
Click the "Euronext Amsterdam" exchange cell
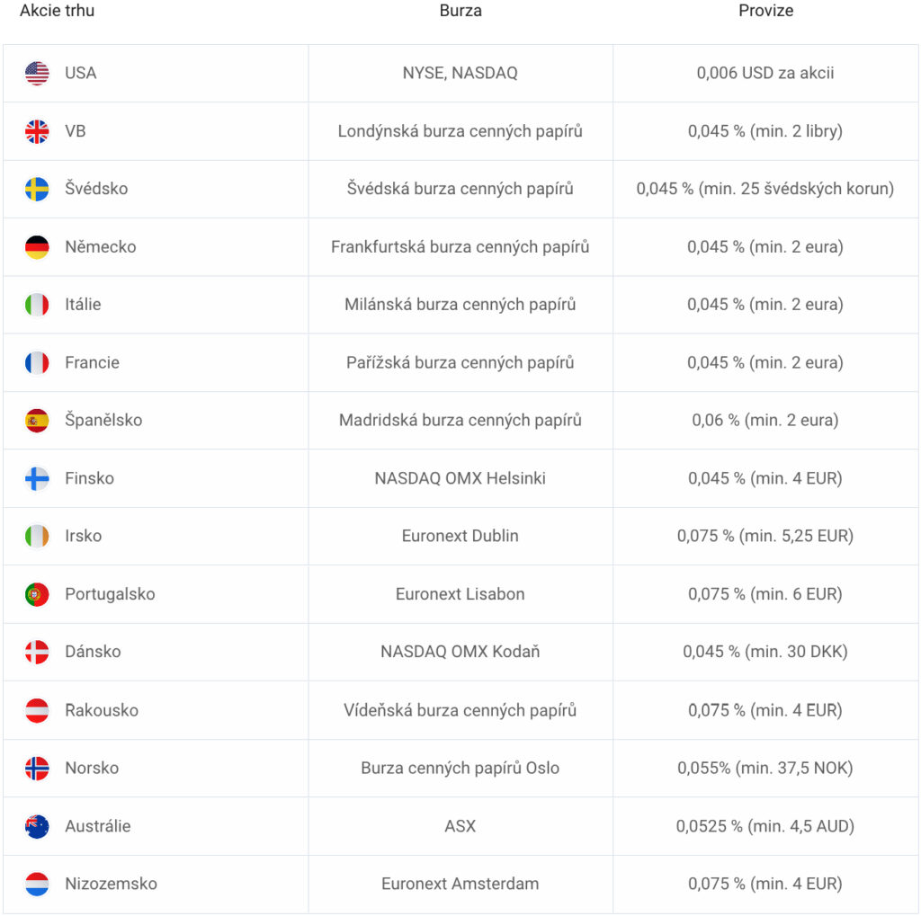point(460,884)
